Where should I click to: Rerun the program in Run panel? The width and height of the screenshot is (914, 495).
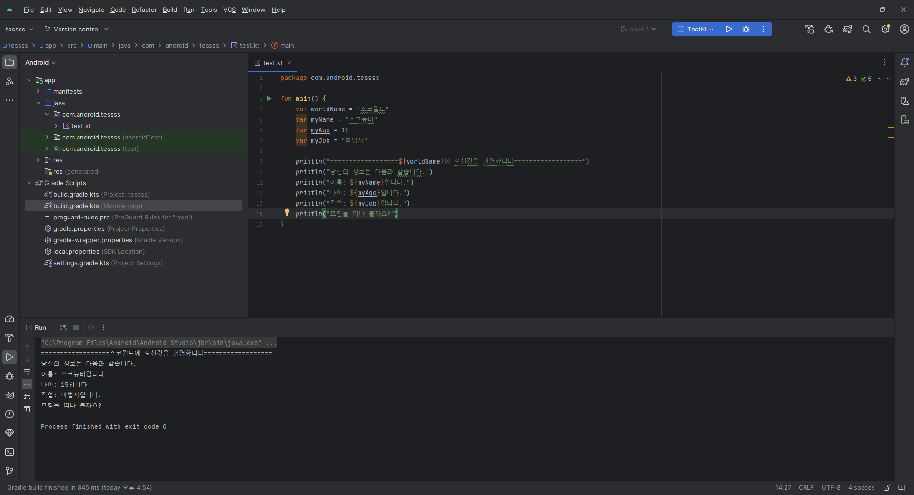pyautogui.click(x=63, y=327)
